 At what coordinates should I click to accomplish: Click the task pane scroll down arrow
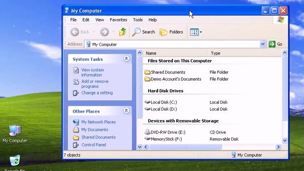[139, 147]
